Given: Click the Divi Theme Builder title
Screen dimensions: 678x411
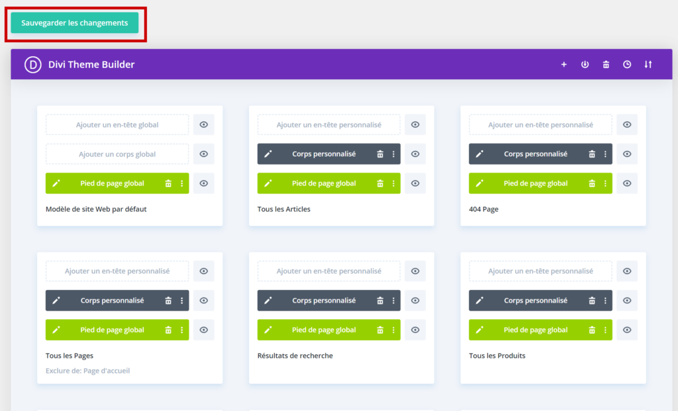Looking at the screenshot, I should tap(91, 64).
